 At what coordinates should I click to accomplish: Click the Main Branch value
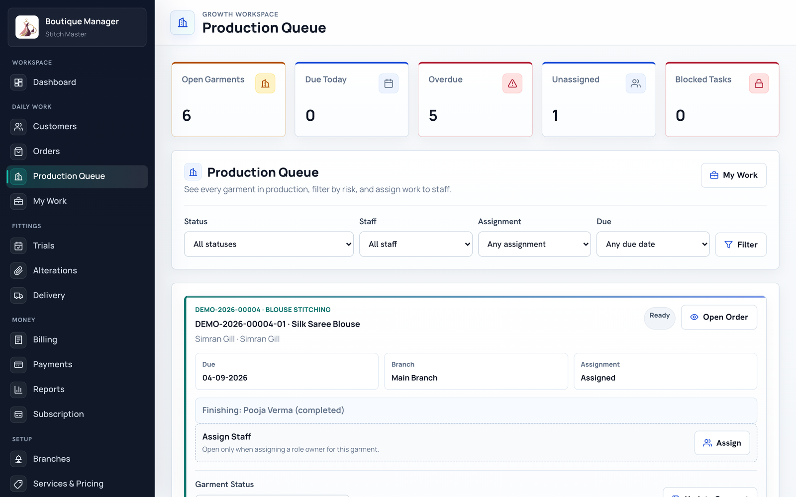click(x=414, y=378)
